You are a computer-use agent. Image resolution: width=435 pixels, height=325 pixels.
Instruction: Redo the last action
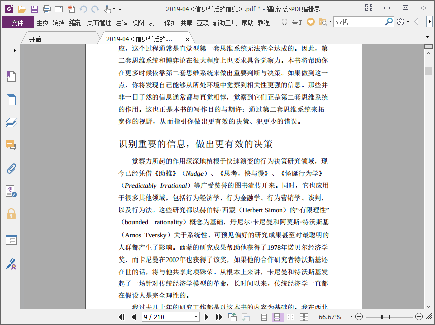(x=95, y=9)
